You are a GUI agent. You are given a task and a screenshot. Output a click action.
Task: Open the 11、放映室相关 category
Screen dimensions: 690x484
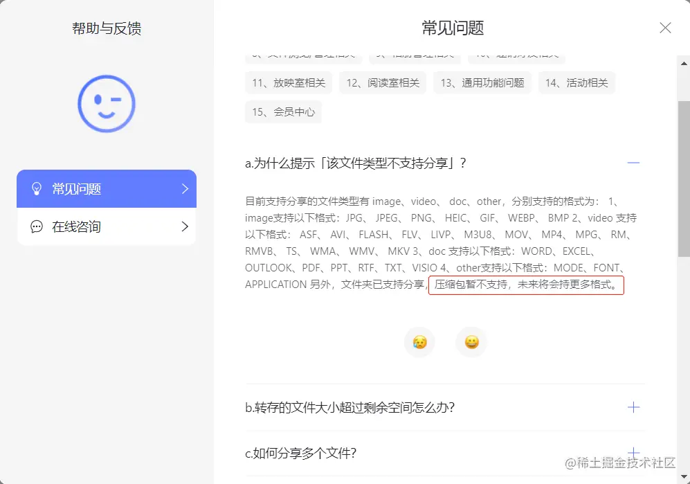pos(288,82)
